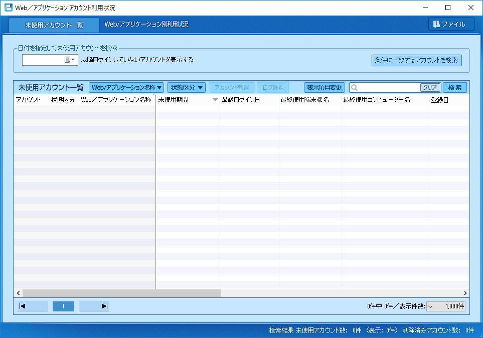Minimize the window
Viewport: 483px width, 338px height.
coord(425,8)
